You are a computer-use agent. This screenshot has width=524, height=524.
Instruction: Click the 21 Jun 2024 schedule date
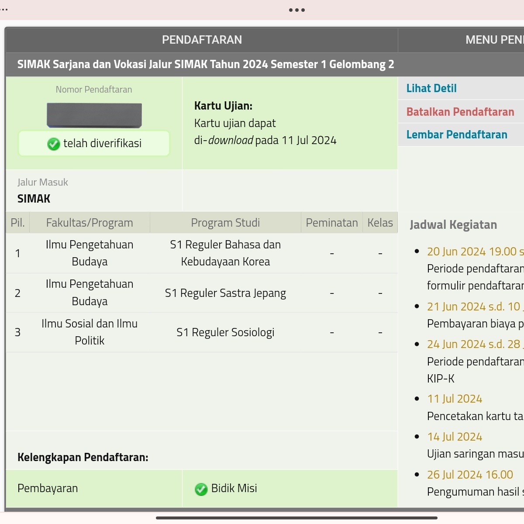[475, 307]
